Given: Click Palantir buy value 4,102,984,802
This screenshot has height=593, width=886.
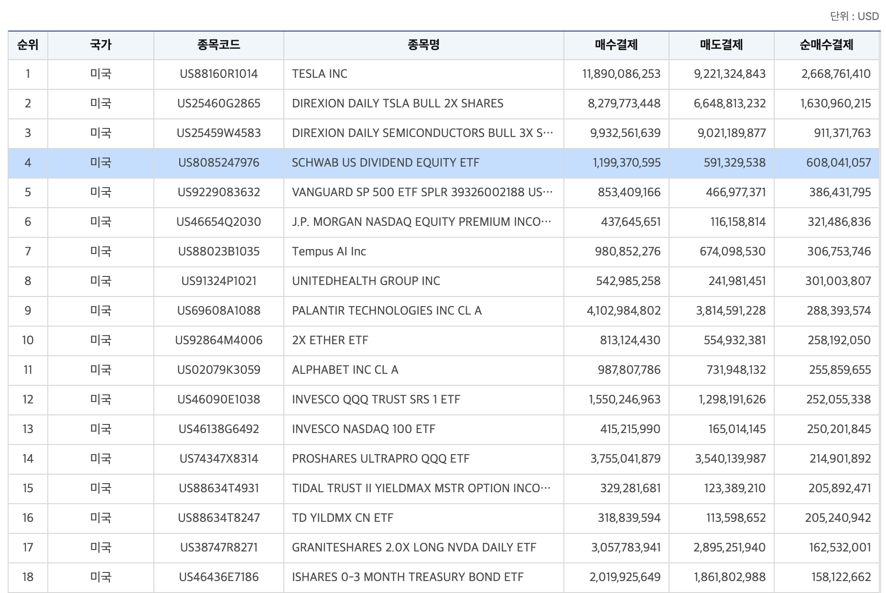Looking at the screenshot, I should coord(624,311).
